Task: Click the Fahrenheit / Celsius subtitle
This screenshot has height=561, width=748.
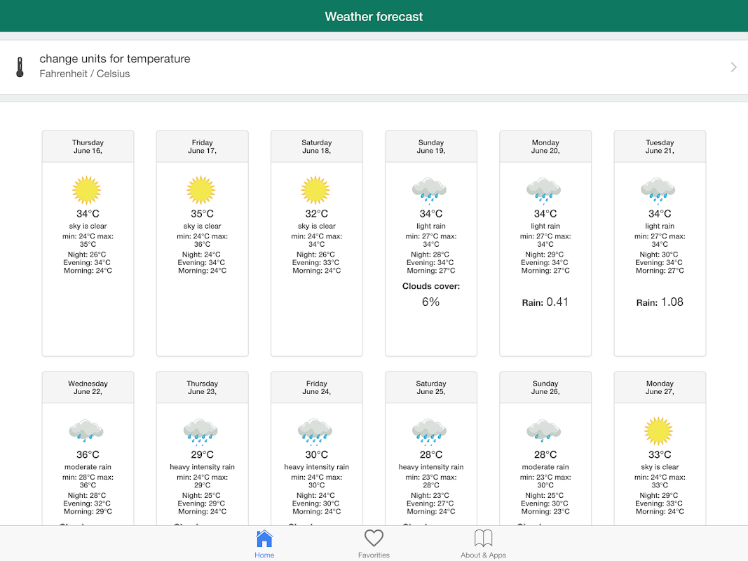Action: pyautogui.click(x=84, y=74)
